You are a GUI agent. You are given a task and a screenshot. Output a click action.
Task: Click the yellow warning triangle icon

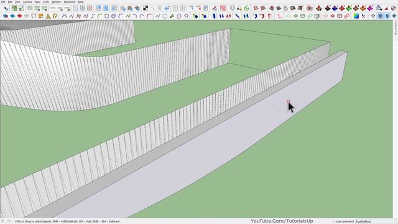click(x=48, y=16)
